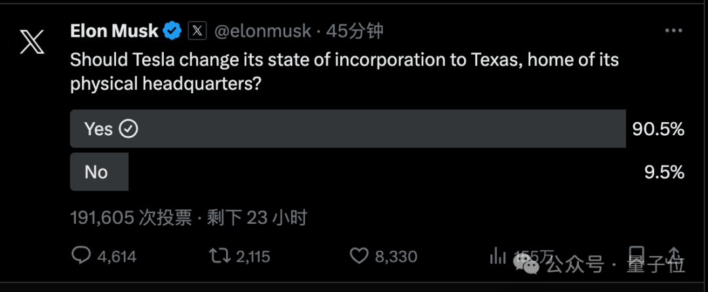Click the X logo avatar

(x=31, y=41)
